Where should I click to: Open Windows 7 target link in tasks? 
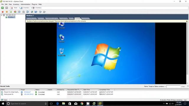[x=27, y=92]
